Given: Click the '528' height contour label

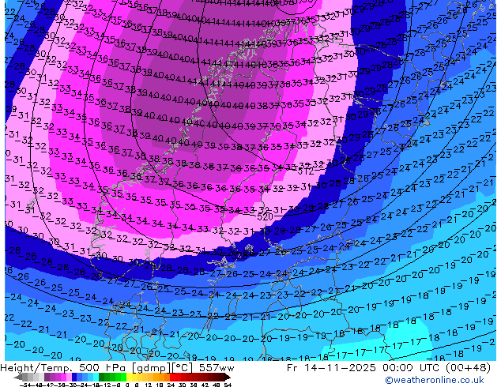Looking at the screenshot, I should pos(239,256).
